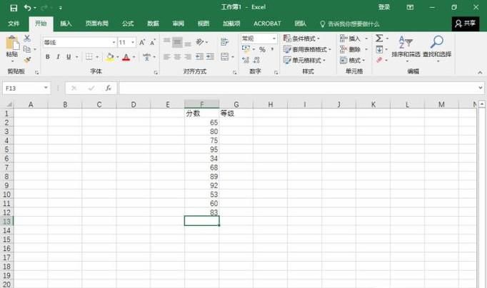Switch to the 数据 Data tab
Screen dimensions: 487x288
153,24
